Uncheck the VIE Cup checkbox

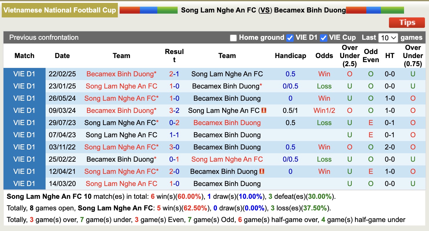(323, 38)
